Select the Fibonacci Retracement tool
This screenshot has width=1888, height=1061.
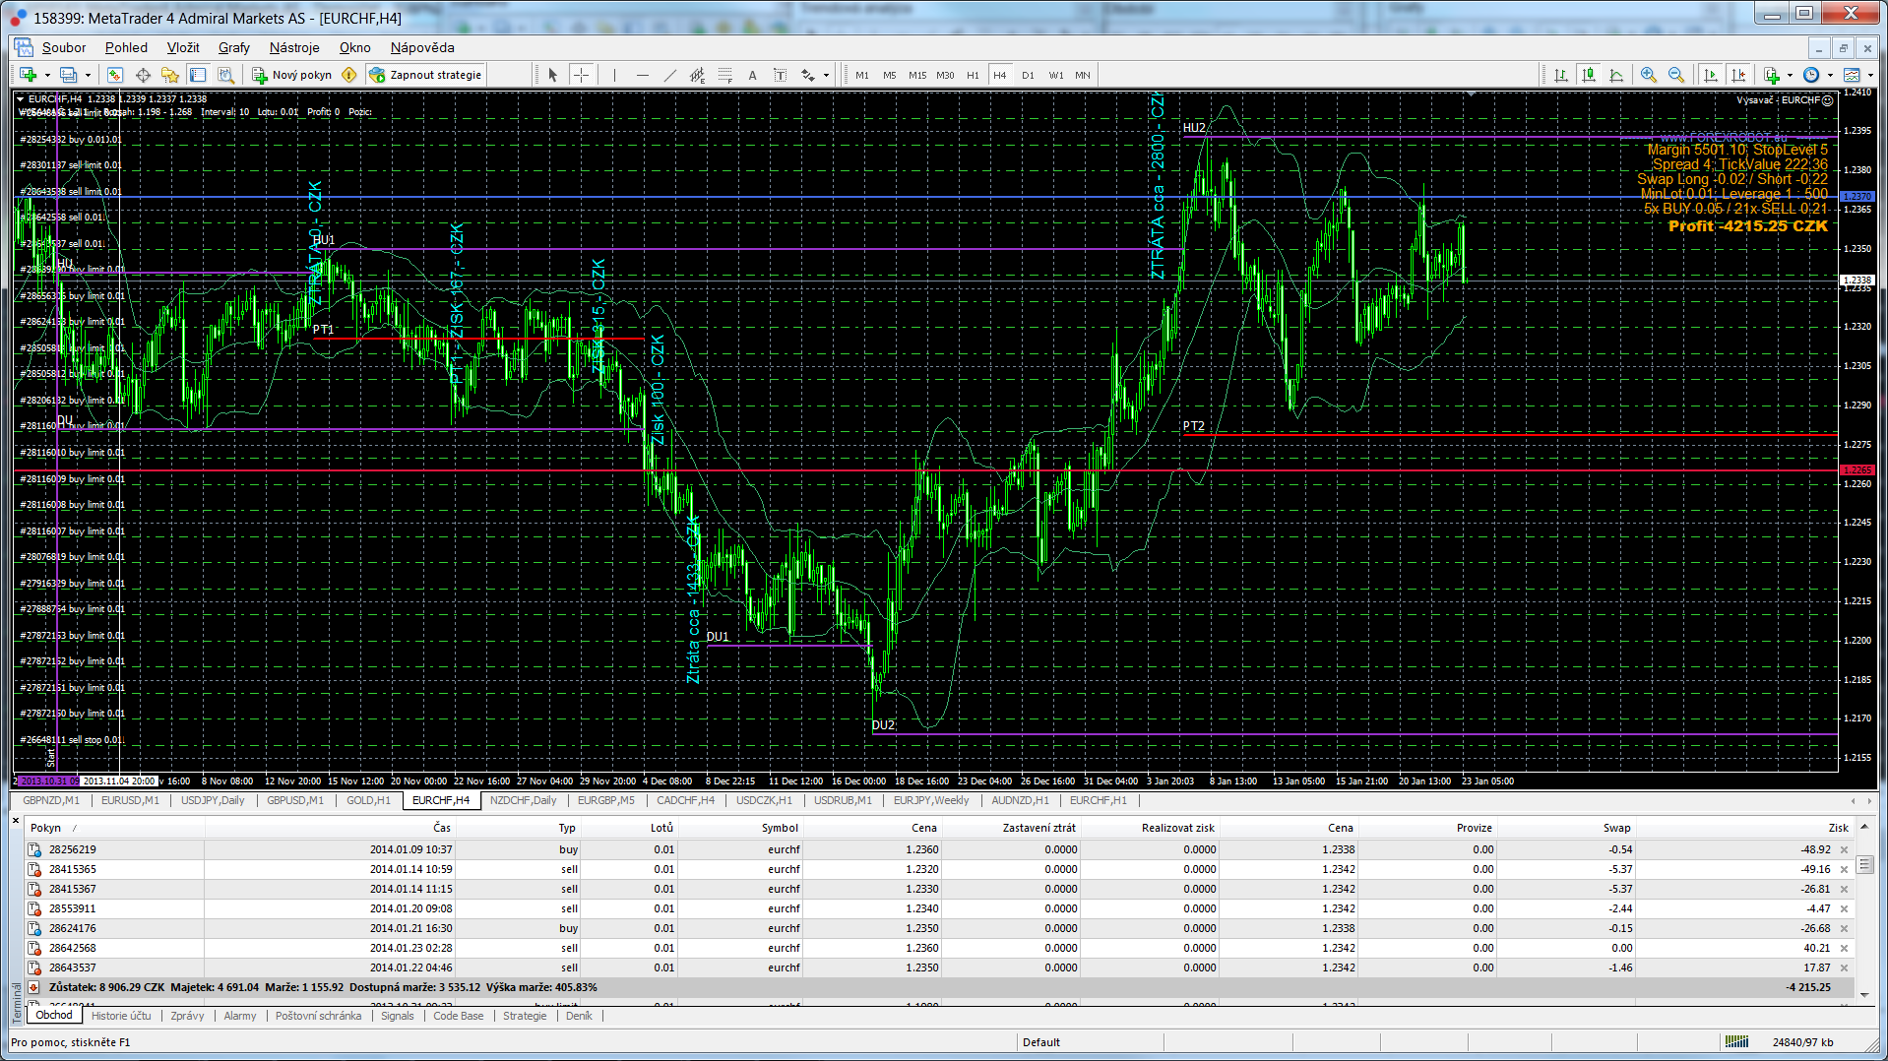(x=725, y=75)
